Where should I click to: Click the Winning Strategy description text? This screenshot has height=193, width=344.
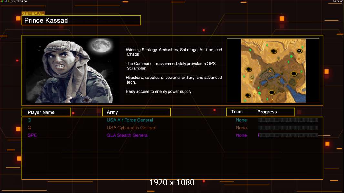pos(174,52)
